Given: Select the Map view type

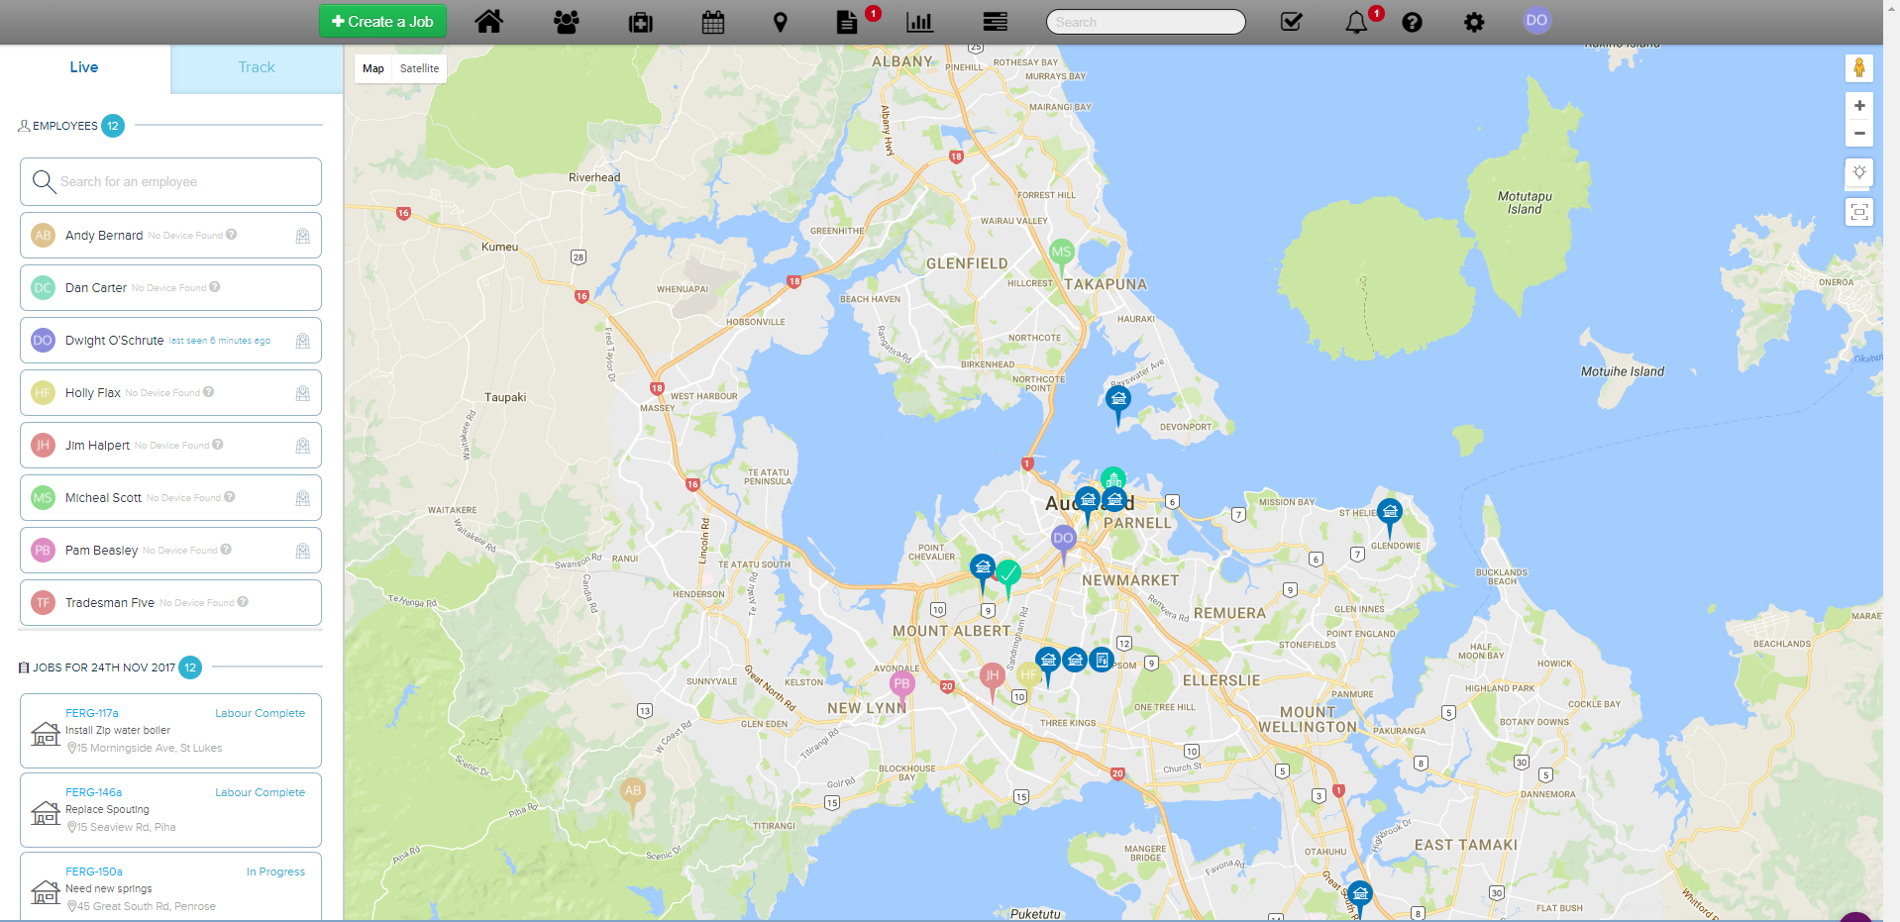Looking at the screenshot, I should click(373, 68).
